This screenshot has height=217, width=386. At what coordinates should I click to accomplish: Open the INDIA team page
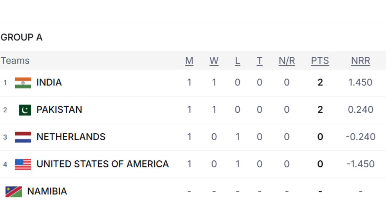point(49,82)
